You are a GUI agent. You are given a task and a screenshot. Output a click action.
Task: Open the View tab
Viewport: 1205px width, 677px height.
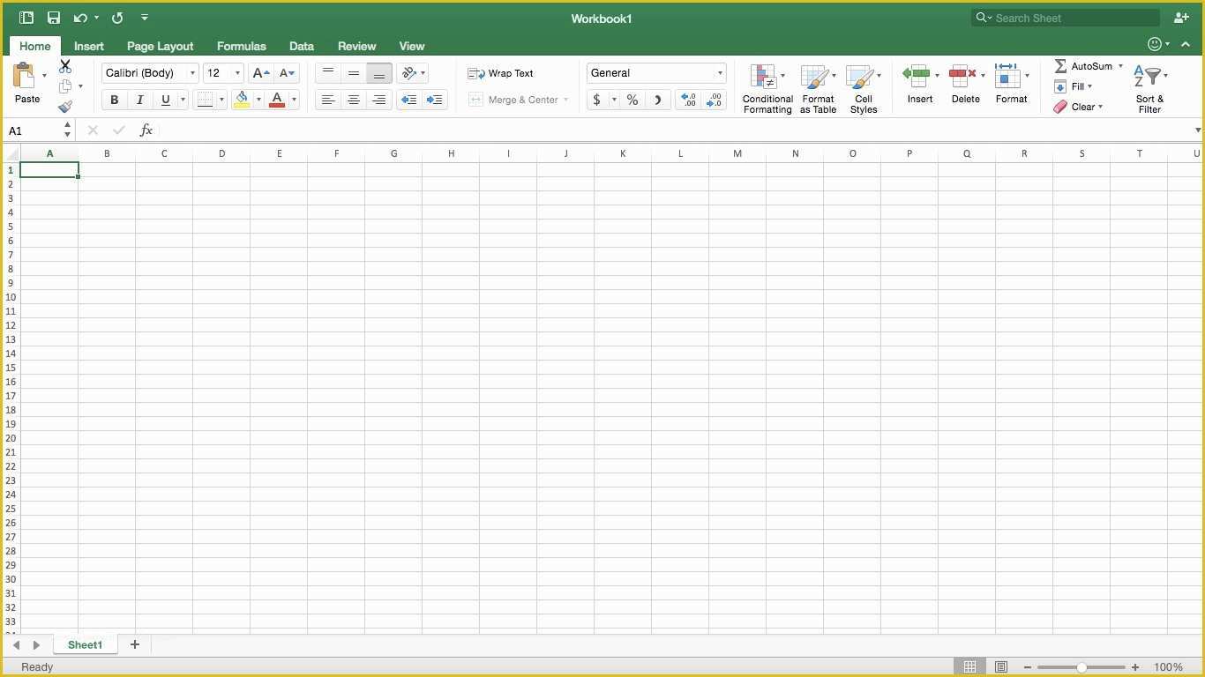(x=412, y=46)
